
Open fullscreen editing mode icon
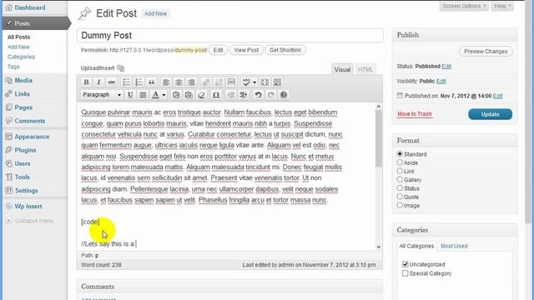pos(264,82)
